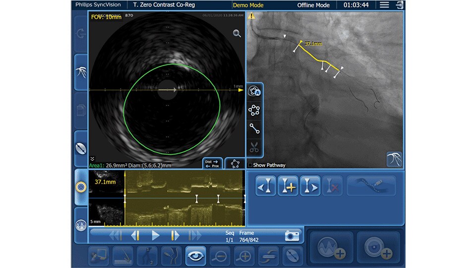Select the automatic border detection tool
The height and width of the screenshot is (268, 476).
point(254,91)
